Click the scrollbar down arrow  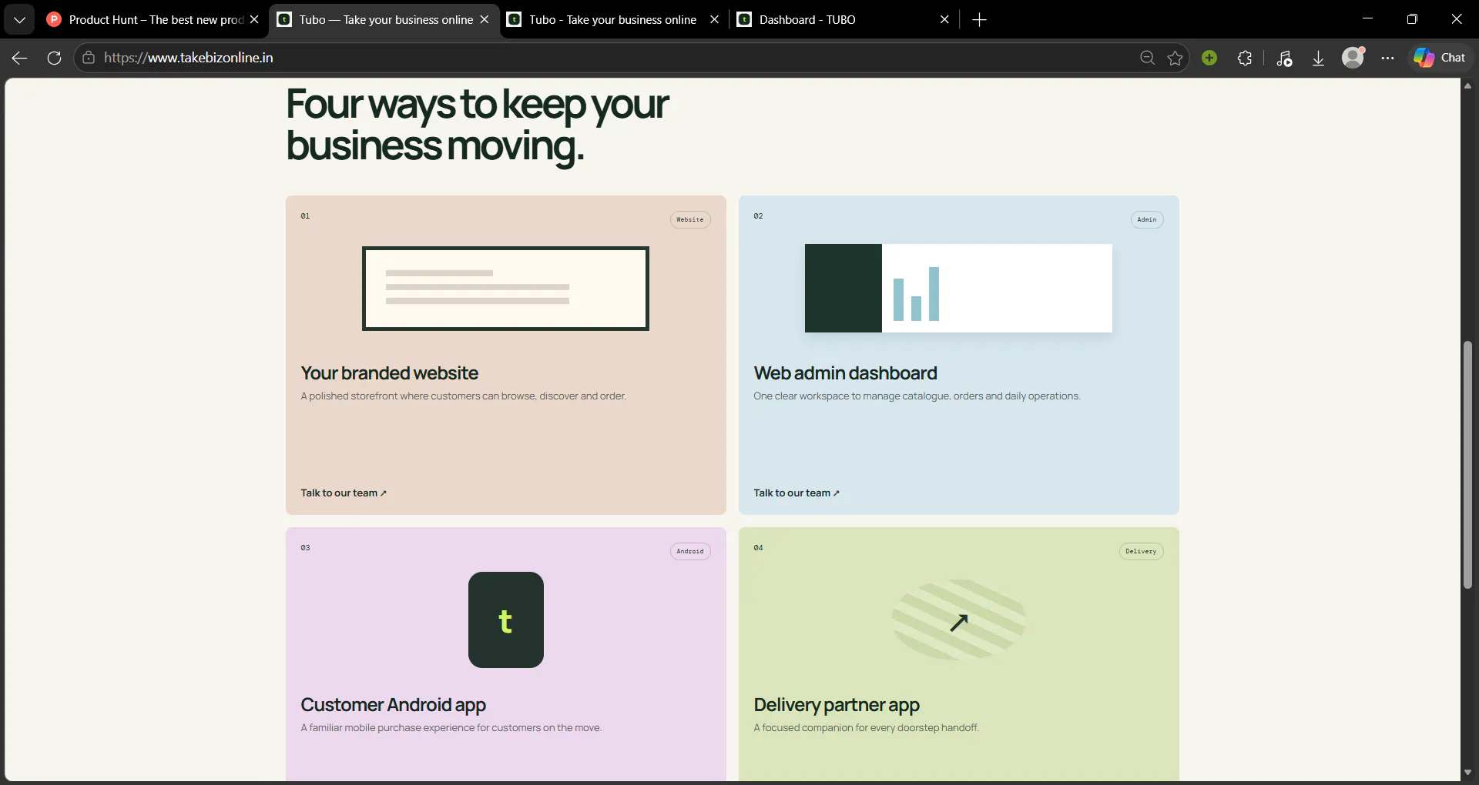point(1467,772)
